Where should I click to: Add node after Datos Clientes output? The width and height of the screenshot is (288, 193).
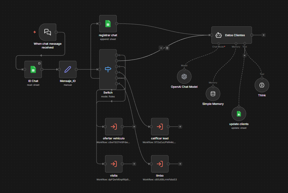click(x=264, y=35)
